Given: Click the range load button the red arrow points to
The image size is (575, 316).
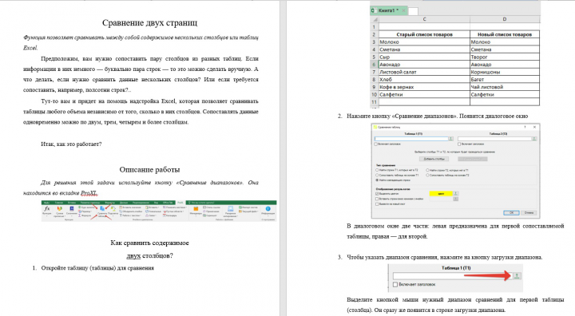Looking at the screenshot, I should tap(517, 275).
